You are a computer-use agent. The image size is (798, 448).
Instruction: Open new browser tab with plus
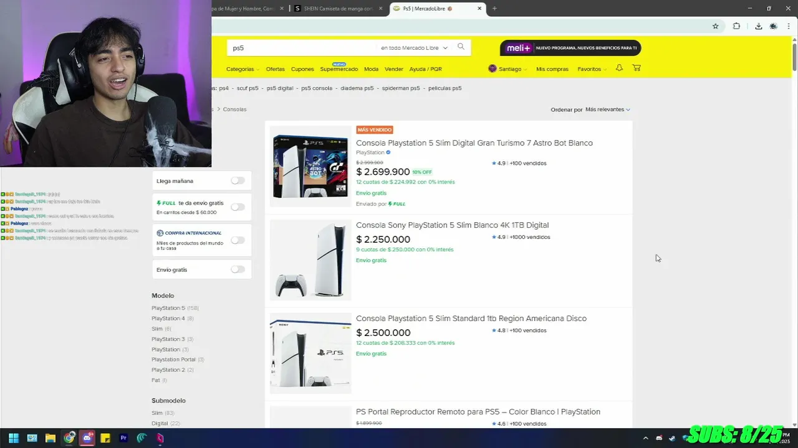click(494, 8)
